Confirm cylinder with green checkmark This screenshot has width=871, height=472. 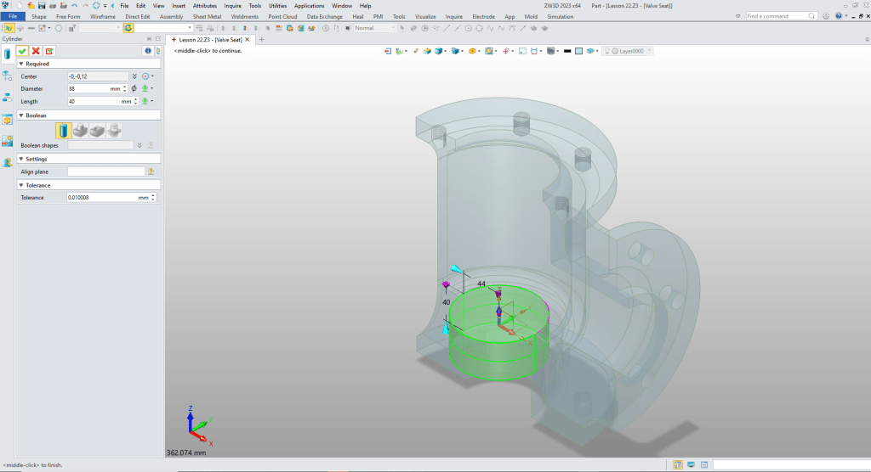coord(22,51)
